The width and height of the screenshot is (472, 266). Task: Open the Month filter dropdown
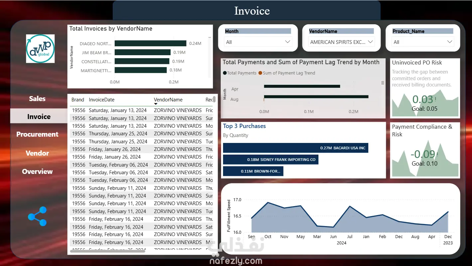point(288,42)
